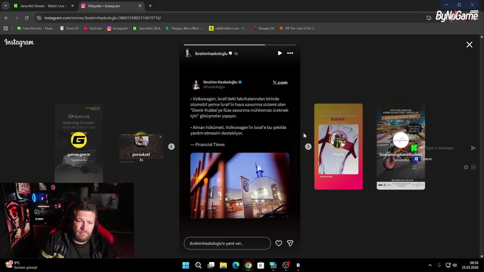
Task: Focus the address bar URL
Action: click(102, 18)
